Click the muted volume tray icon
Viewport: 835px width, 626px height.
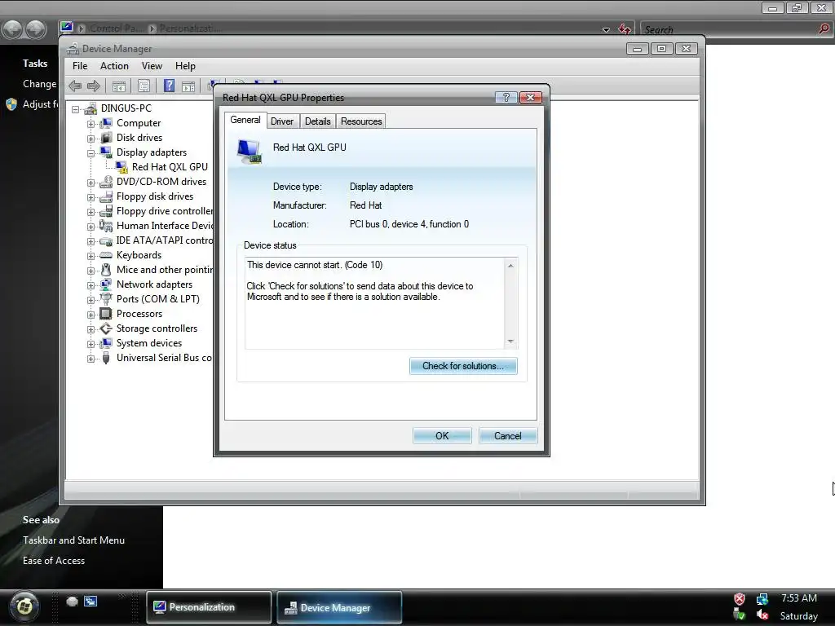762,615
